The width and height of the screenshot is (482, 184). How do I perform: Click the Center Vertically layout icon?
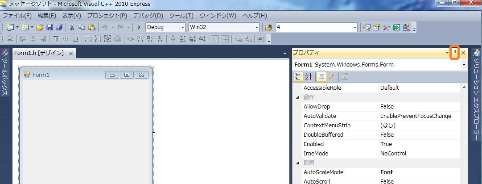tap(226, 39)
